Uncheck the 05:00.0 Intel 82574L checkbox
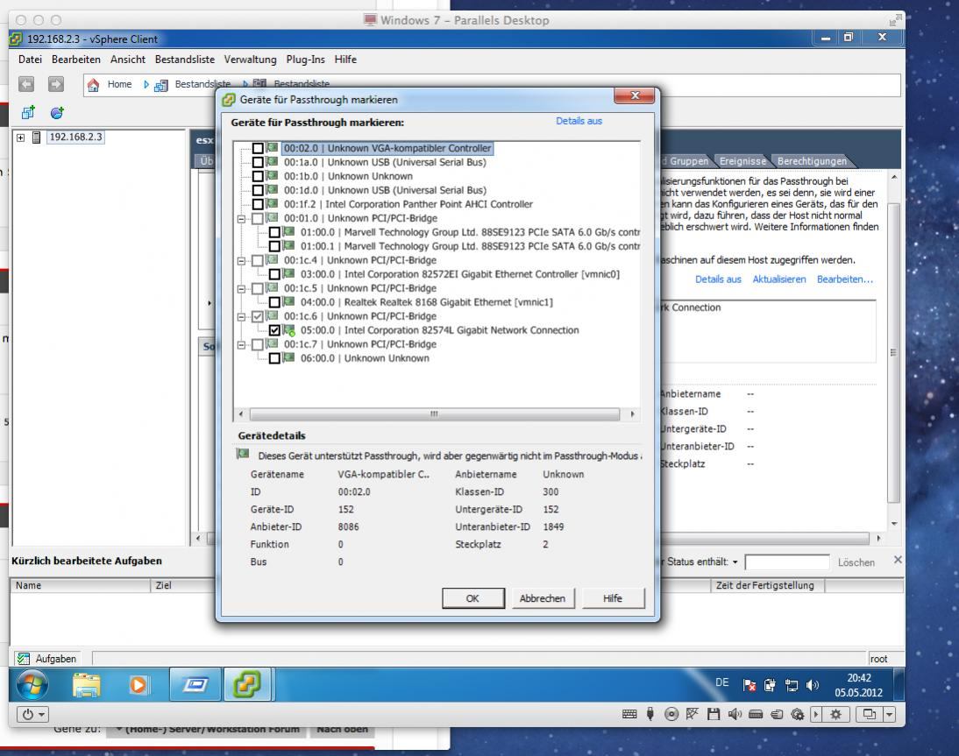 coord(274,330)
